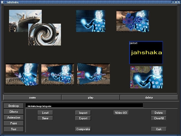Select the jahtext clip with yellow jahshaka
This screenshot has width=181, height=136.
[x=146, y=52]
